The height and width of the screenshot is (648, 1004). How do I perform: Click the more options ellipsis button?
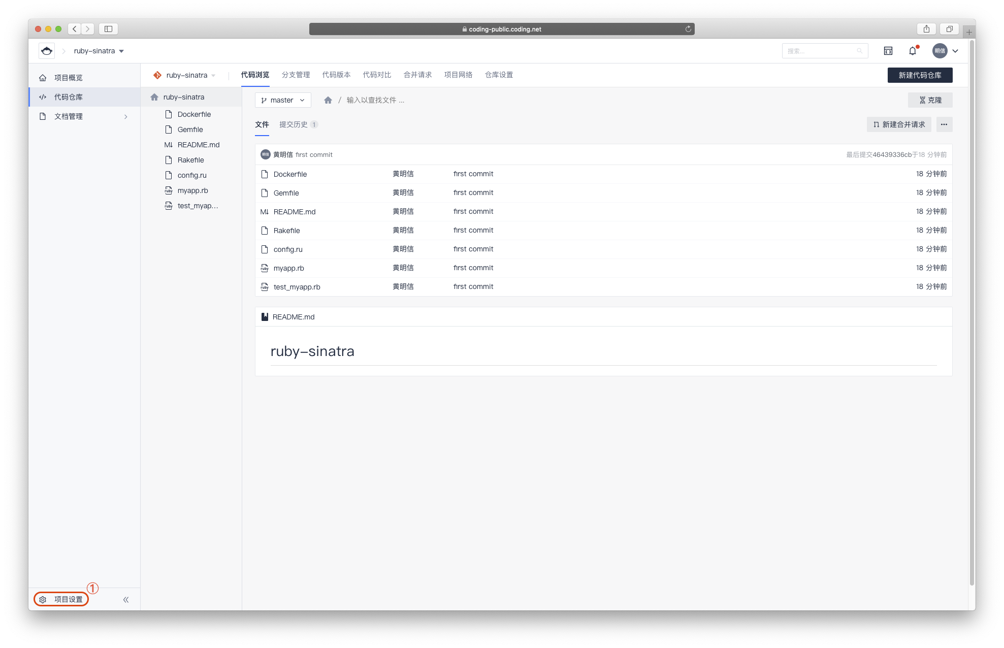tap(944, 124)
